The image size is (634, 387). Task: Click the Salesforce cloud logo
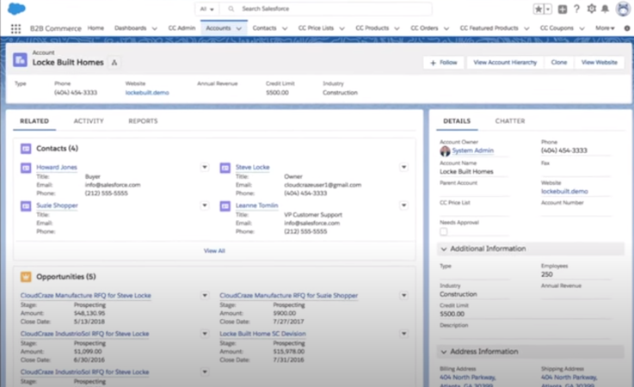(x=16, y=9)
